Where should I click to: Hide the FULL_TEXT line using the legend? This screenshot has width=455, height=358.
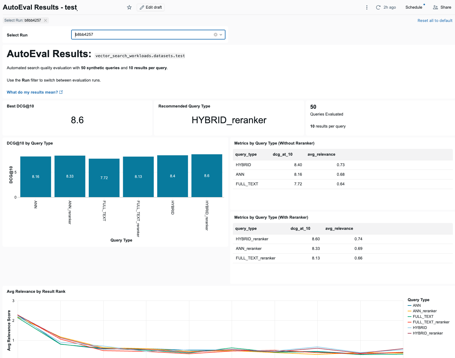click(423, 316)
